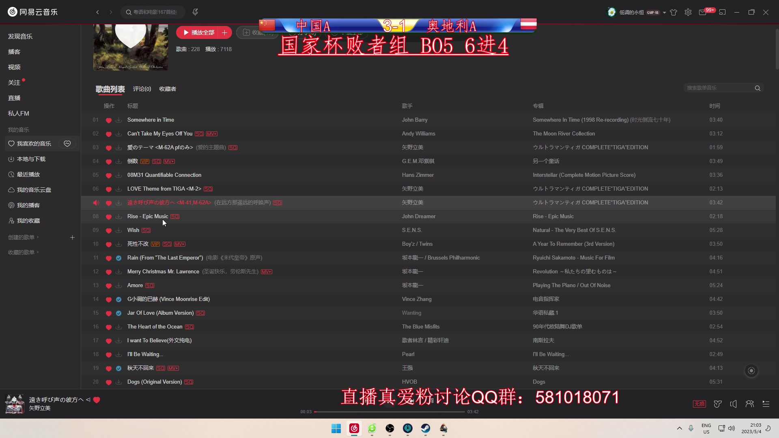Unlike Dogs (Original Version) heart
The width and height of the screenshot is (779, 438).
point(108,382)
